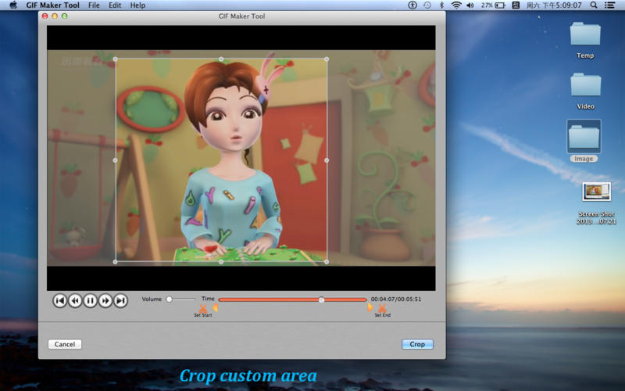Image resolution: width=625 pixels, height=391 pixels.
Task: Click the right-middle crop handle
Action: pos(327,160)
